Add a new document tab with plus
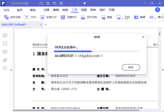Viewport: 164px width, 112px height. pos(46,25)
